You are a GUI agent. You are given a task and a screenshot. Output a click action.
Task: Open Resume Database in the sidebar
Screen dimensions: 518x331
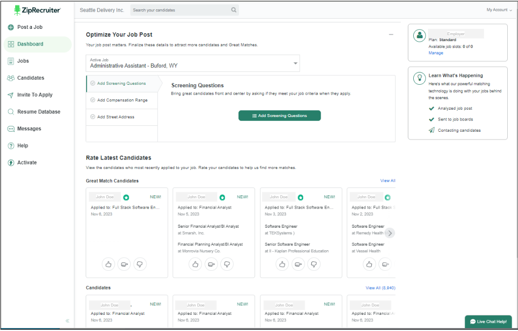tap(39, 112)
